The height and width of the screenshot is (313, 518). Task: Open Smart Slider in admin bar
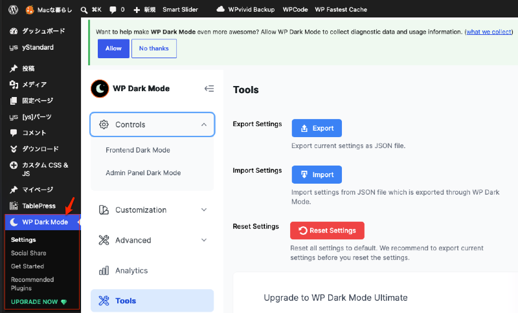click(180, 10)
